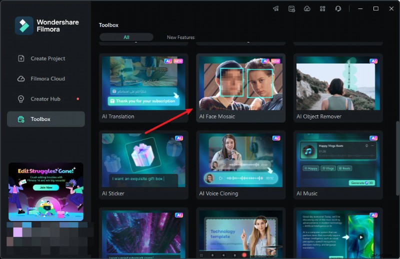Image resolution: width=400 pixels, height=259 pixels.
Task: Click the paper plane send icon
Action: pyautogui.click(x=276, y=8)
